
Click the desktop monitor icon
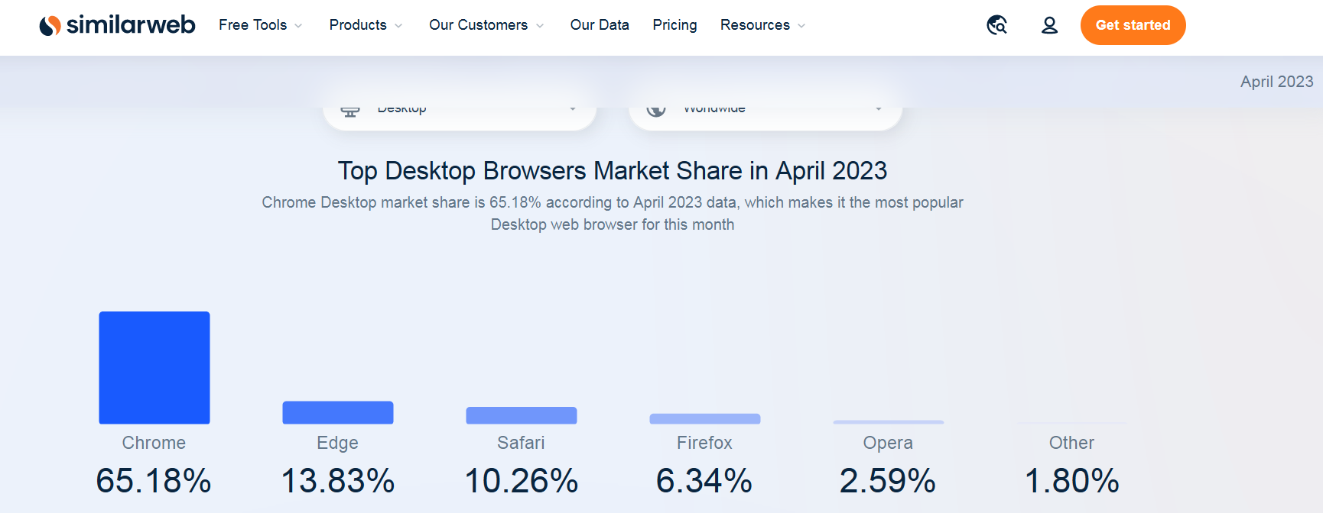click(350, 111)
